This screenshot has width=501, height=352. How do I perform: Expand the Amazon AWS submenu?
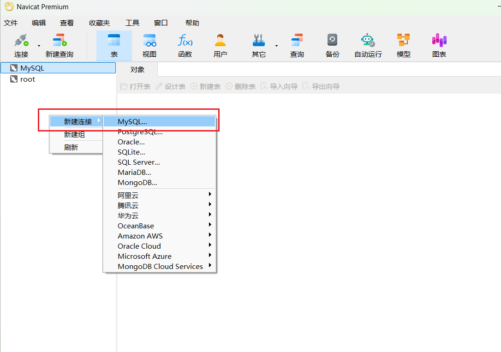159,236
